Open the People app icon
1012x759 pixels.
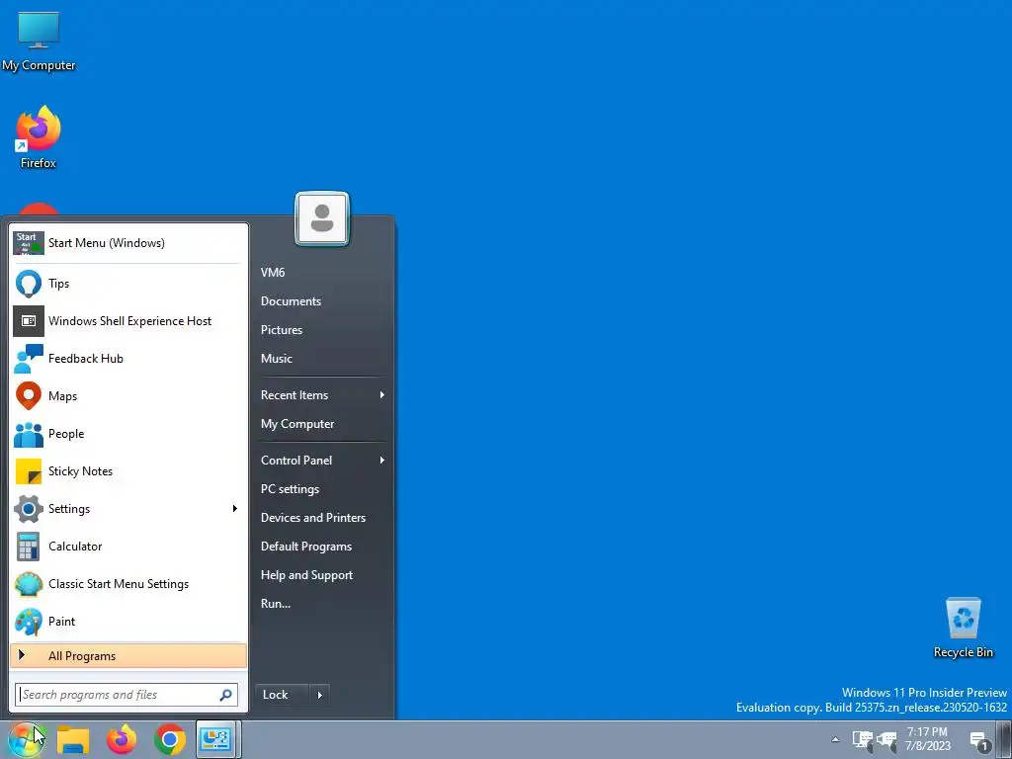point(29,434)
